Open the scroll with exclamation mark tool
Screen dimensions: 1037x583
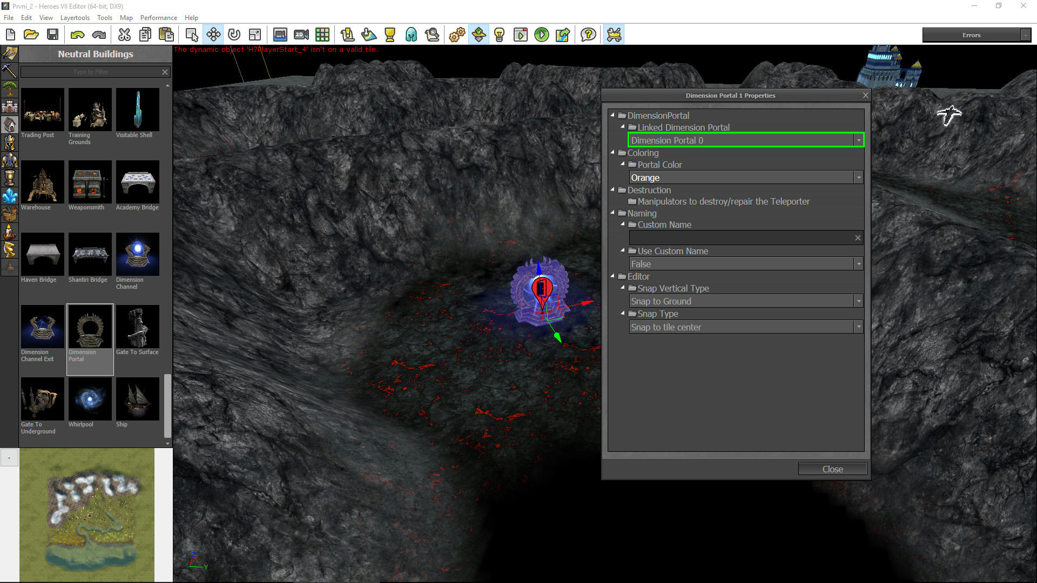point(347,35)
